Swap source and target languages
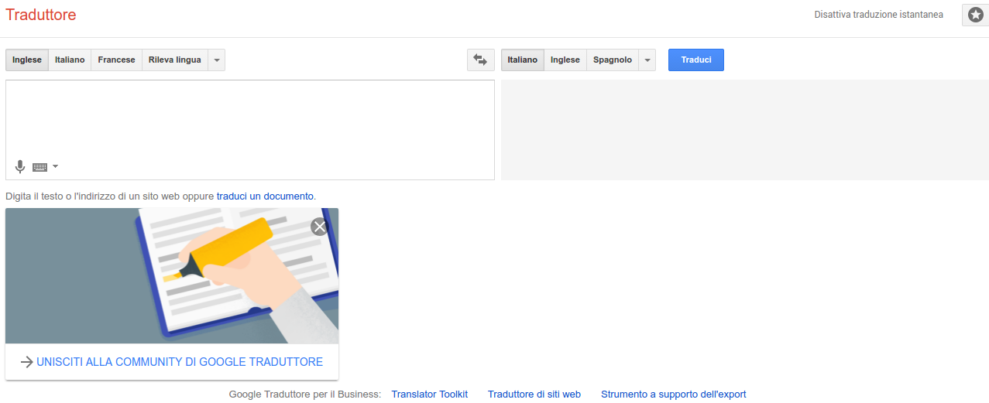Screen dimensions: 989x403 click(481, 60)
